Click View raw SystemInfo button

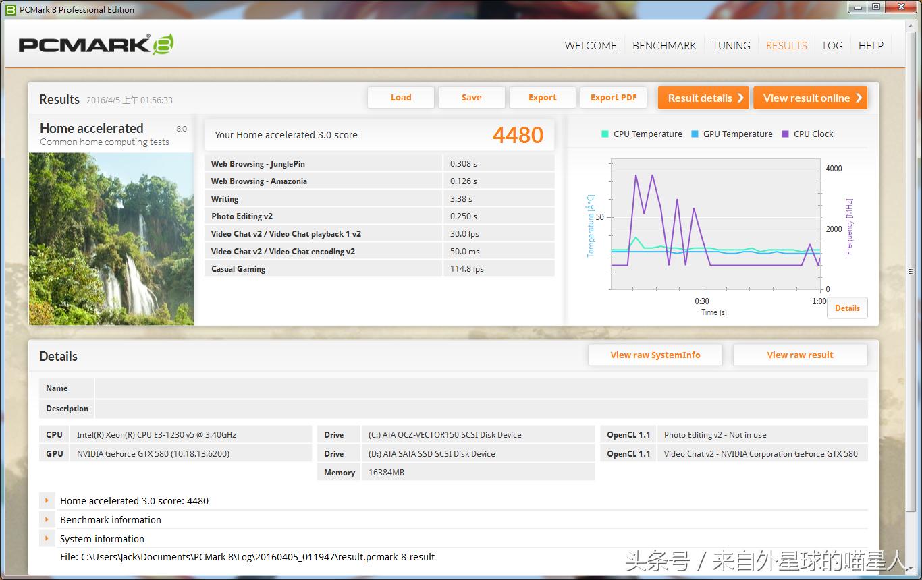click(x=655, y=355)
